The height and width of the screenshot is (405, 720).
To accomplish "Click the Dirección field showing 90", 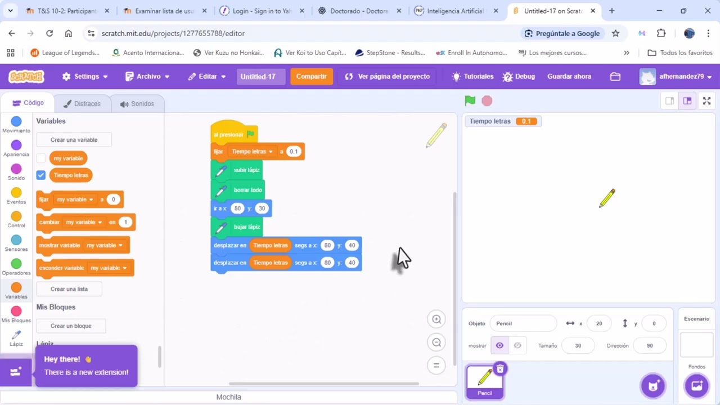I will click(x=650, y=345).
